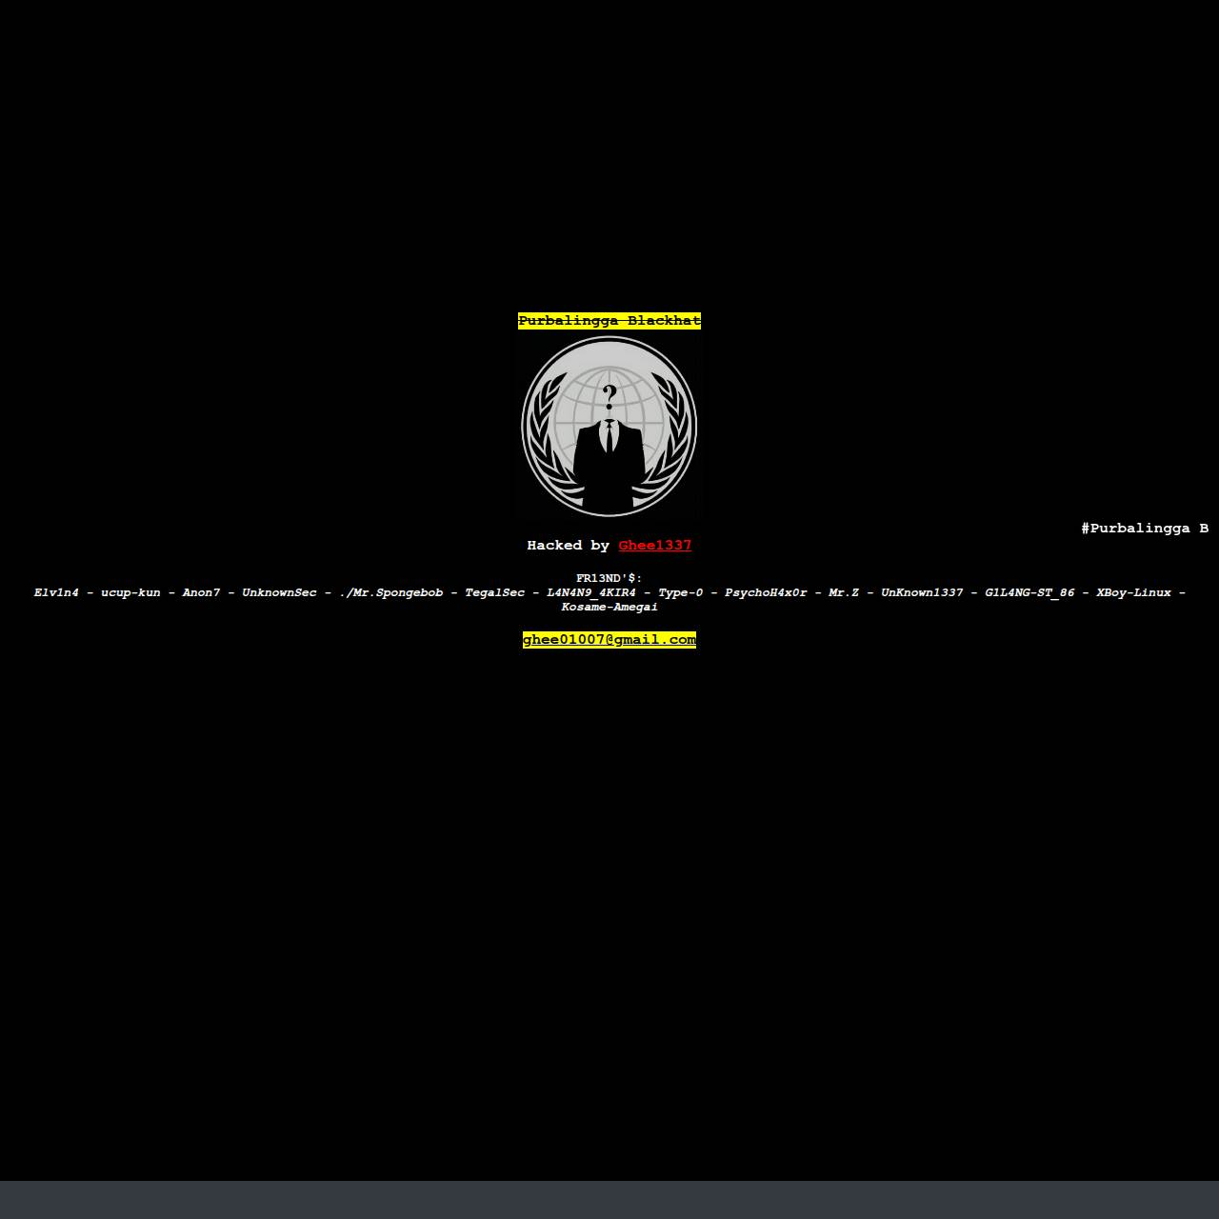Click the name 'ucup-kun'
This screenshot has width=1219, height=1219.
(130, 592)
